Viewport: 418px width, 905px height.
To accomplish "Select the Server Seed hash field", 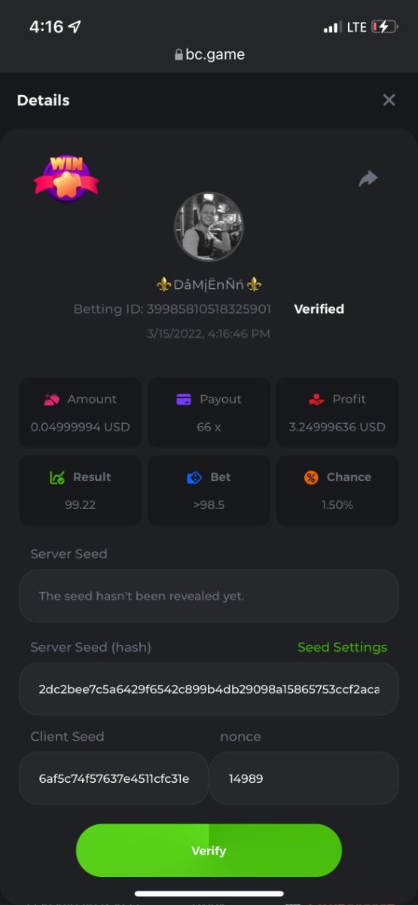I will tap(209, 689).
